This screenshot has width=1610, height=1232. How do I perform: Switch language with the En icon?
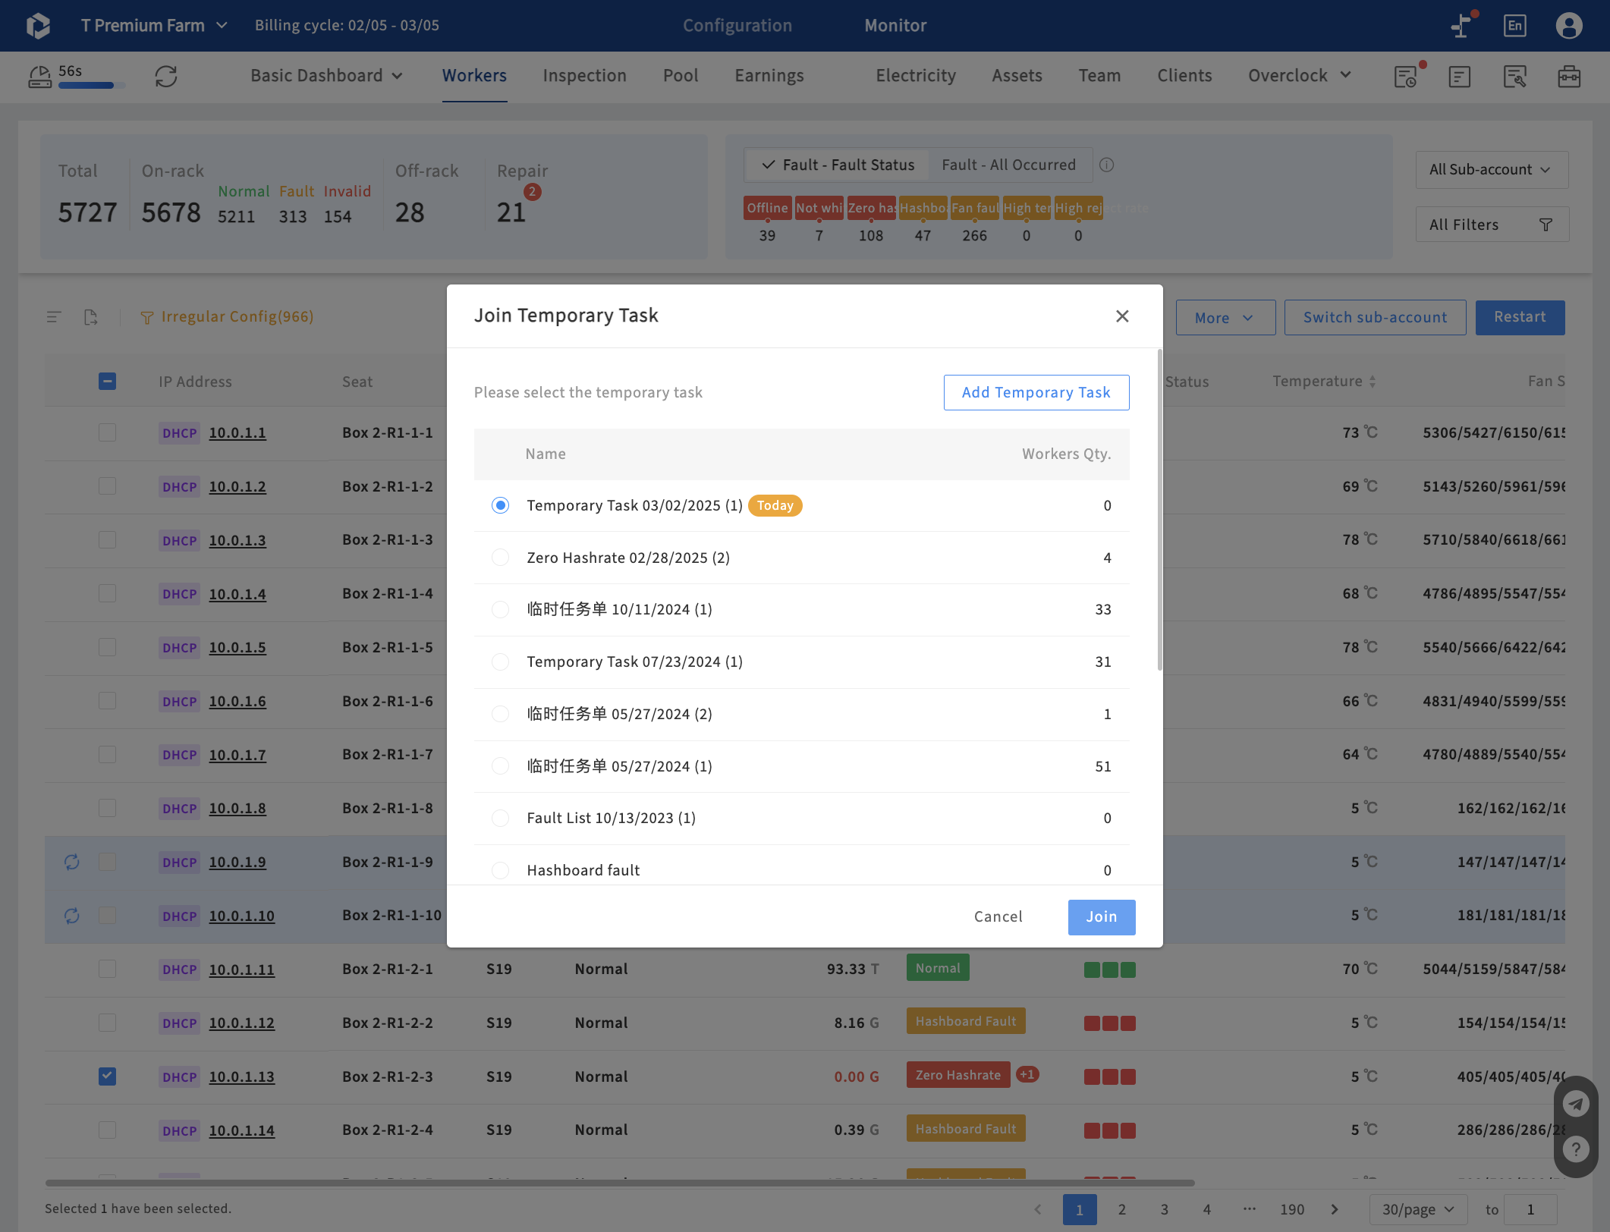(1514, 26)
